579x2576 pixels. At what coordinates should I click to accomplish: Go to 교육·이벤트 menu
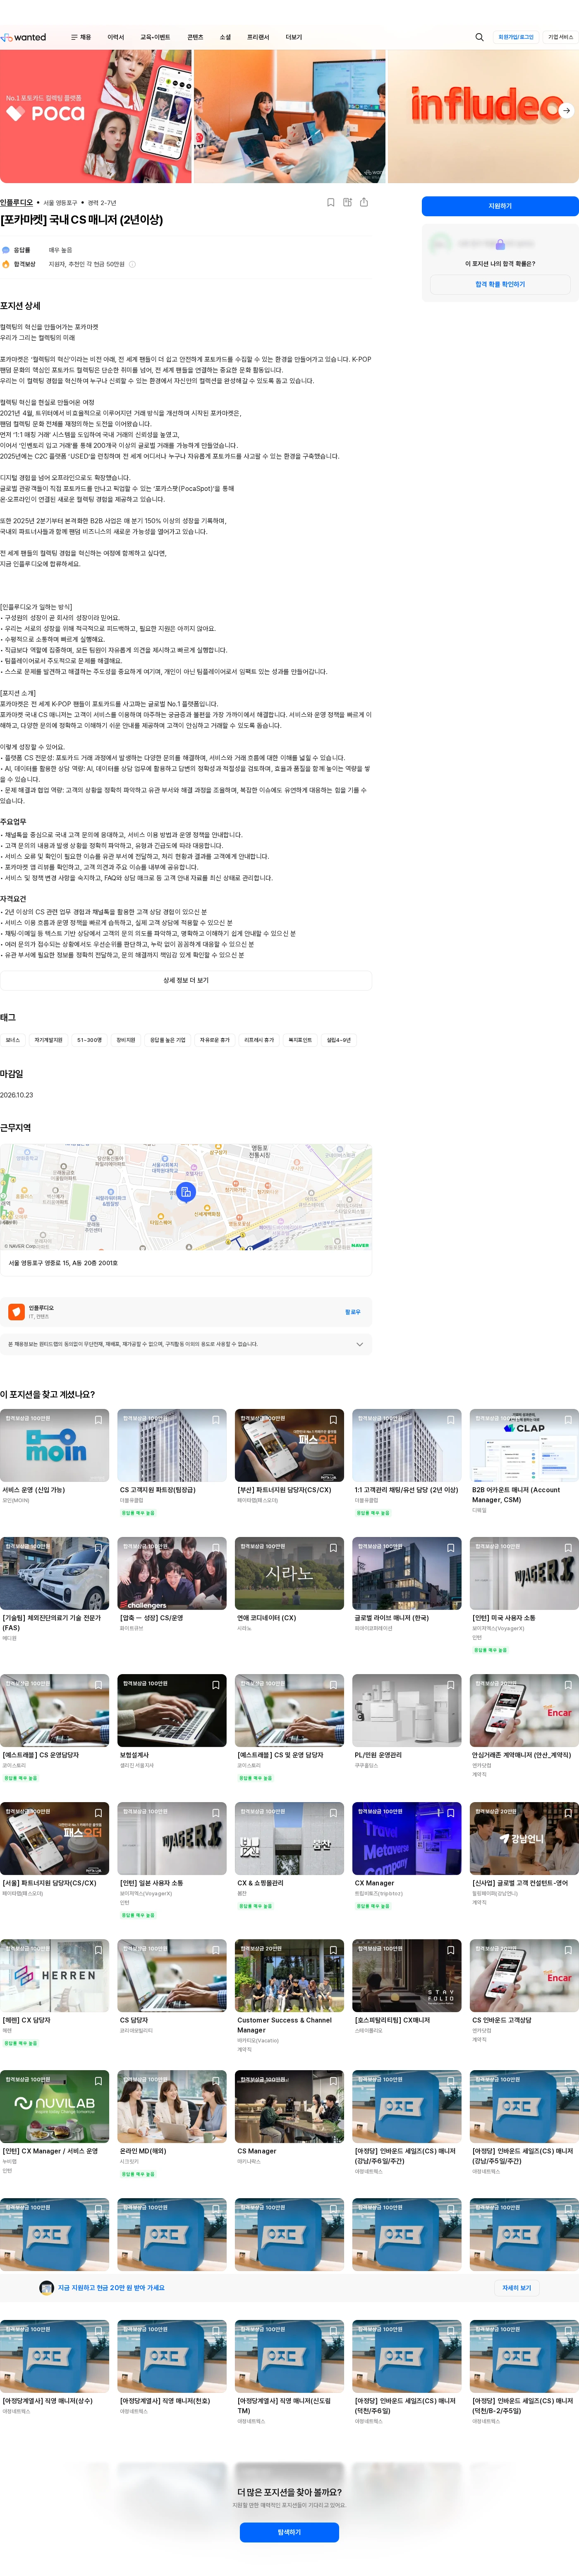[x=155, y=37]
